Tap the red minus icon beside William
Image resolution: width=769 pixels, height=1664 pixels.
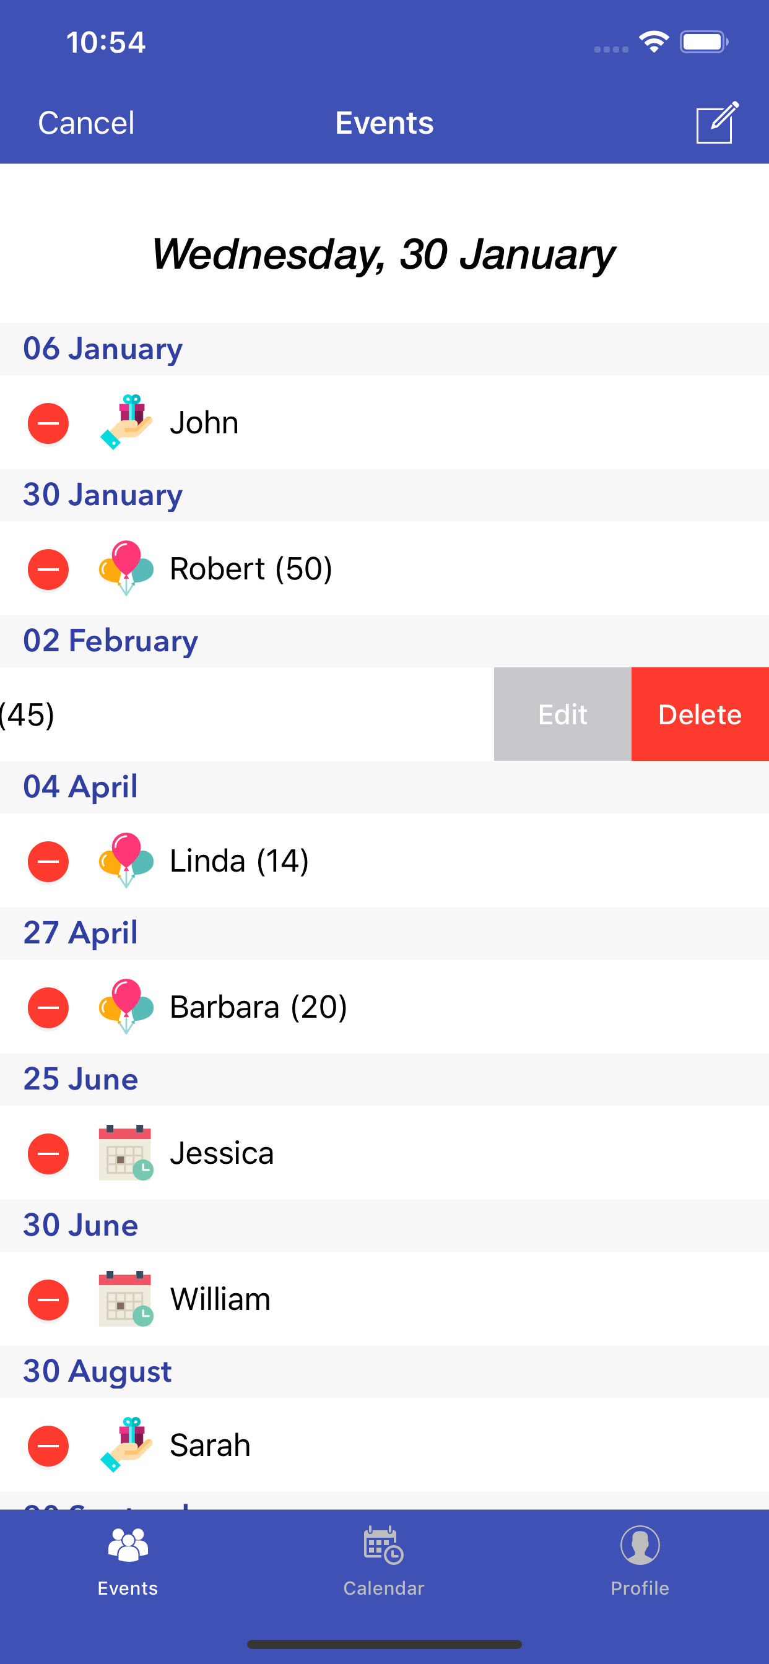pos(48,1299)
